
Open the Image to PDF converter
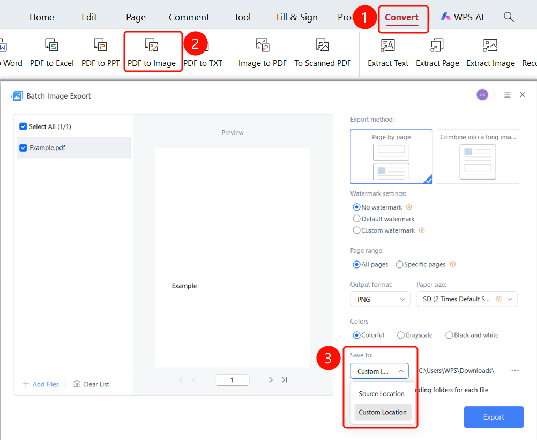point(262,53)
